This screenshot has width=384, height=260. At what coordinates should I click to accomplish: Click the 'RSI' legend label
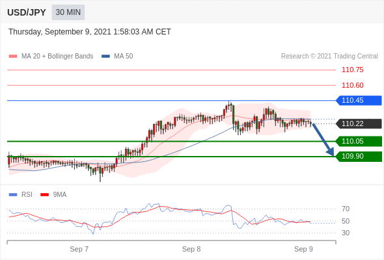coord(27,195)
